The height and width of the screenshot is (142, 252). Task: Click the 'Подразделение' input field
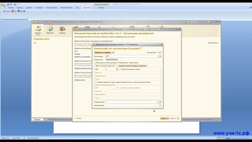click(132, 102)
